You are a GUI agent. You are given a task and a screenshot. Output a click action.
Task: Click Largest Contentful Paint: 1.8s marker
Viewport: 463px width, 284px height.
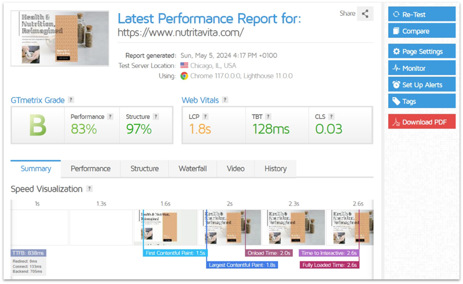(x=242, y=265)
